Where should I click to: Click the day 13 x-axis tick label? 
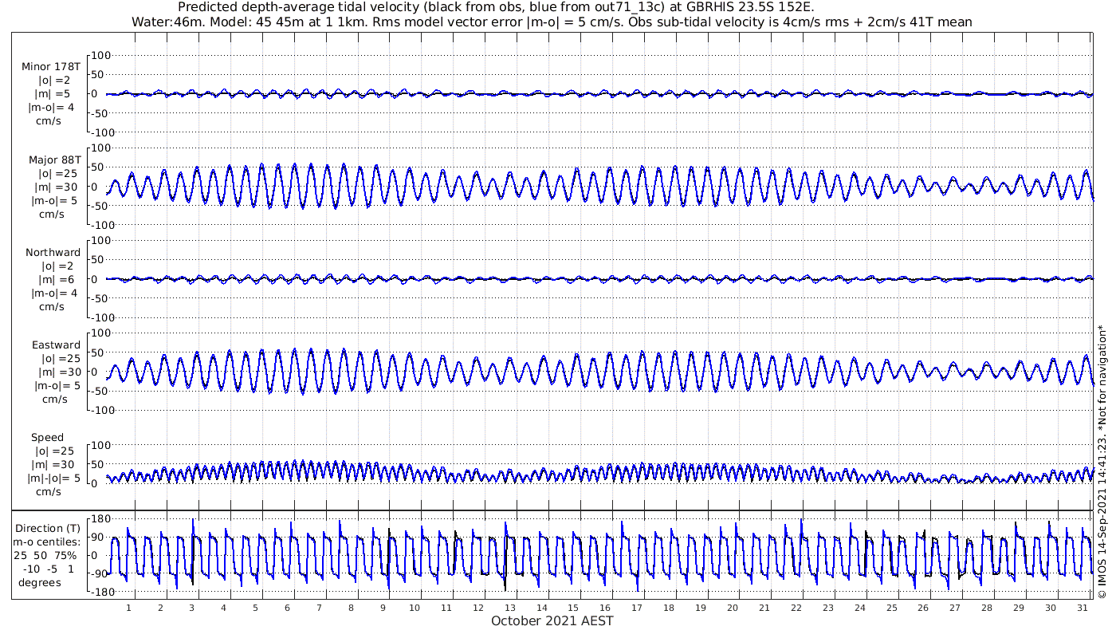coord(510,608)
